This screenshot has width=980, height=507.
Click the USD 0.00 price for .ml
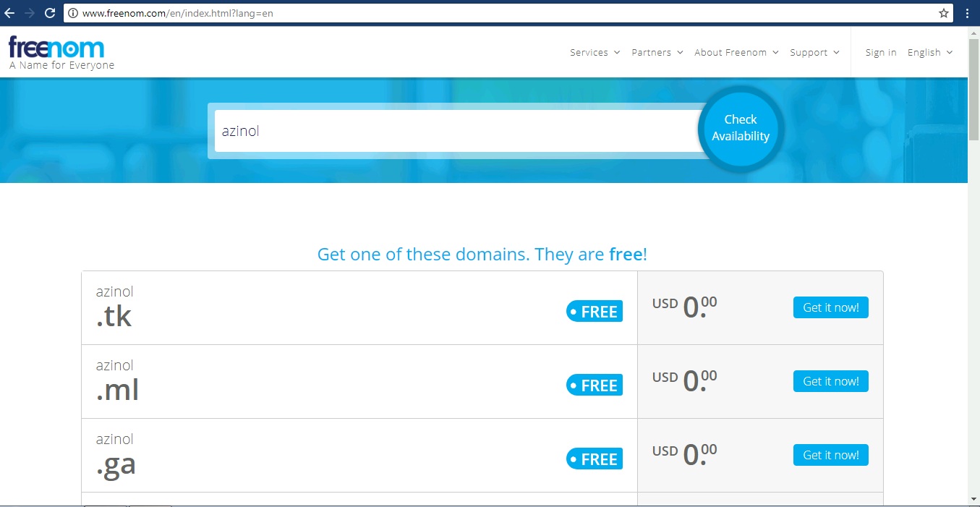(x=684, y=381)
